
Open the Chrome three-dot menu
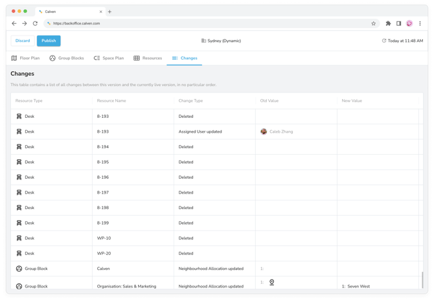(420, 23)
